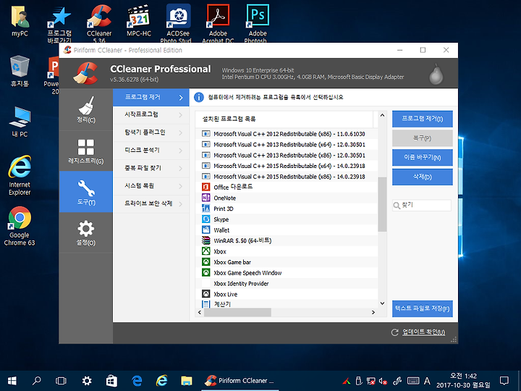Image resolution: width=521 pixels, height=391 pixels.
Task: Click the 이름 바꾸기(N) rename button
Action: coord(423,158)
